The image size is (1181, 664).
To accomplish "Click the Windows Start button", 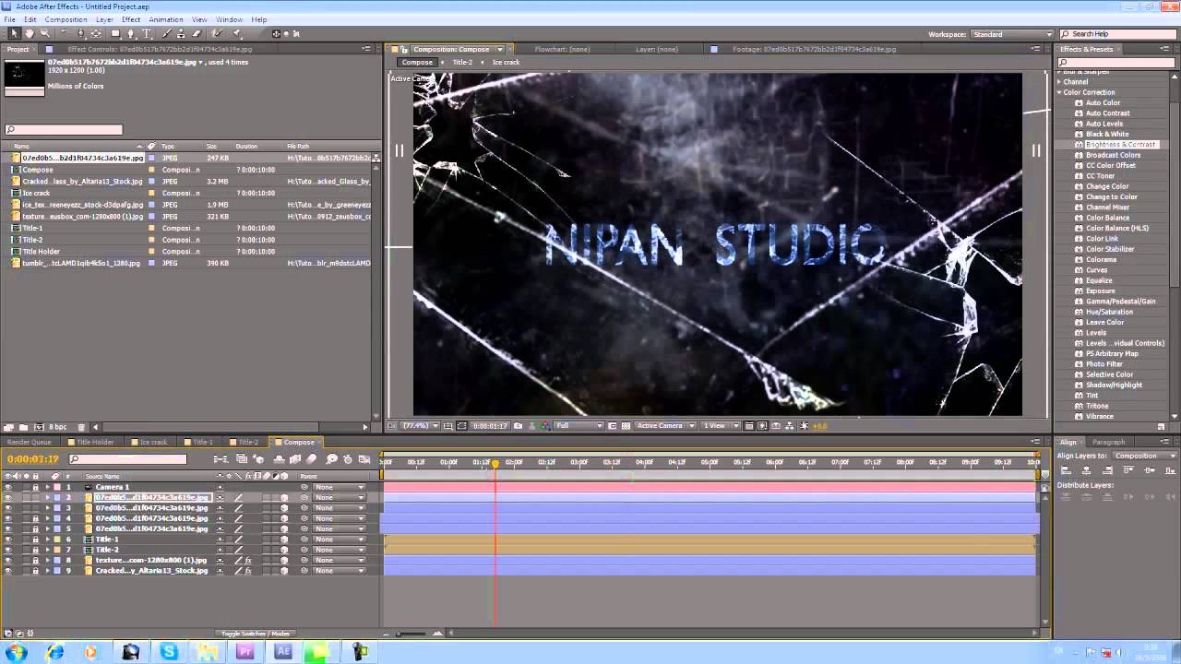I will pos(16,652).
